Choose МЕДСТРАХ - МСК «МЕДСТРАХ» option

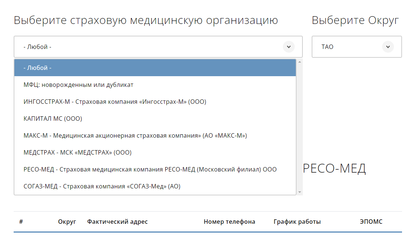coord(155,152)
